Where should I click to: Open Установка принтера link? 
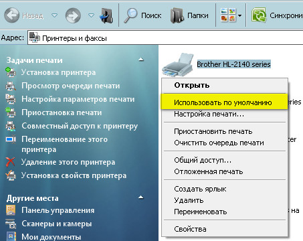pyautogui.click(x=58, y=72)
